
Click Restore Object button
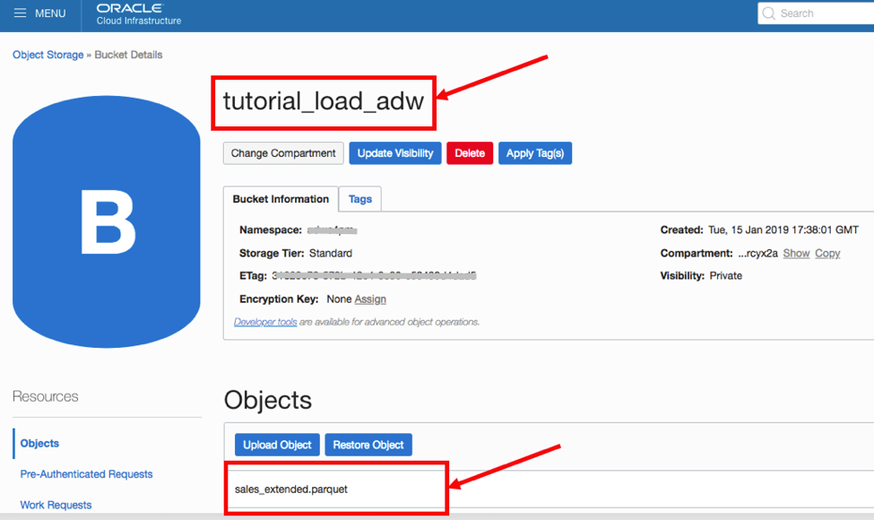[x=368, y=444]
